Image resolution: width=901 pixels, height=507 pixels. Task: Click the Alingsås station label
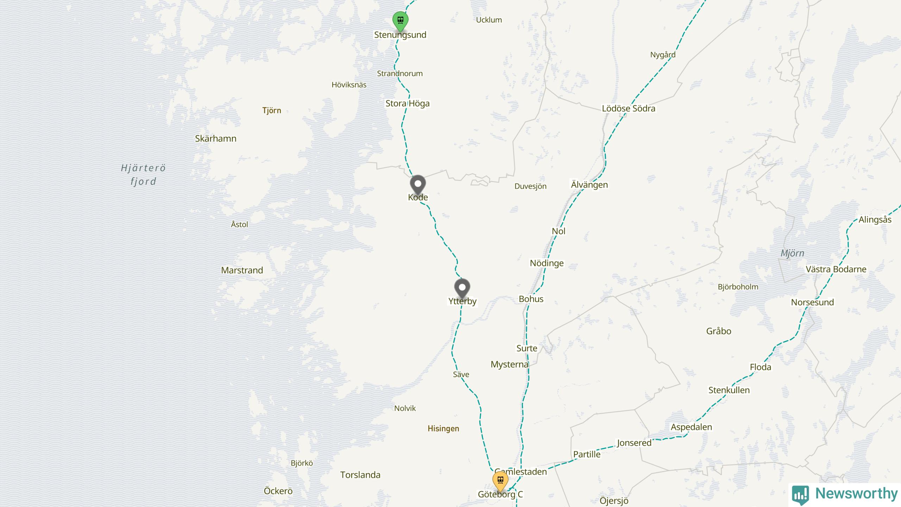click(875, 220)
